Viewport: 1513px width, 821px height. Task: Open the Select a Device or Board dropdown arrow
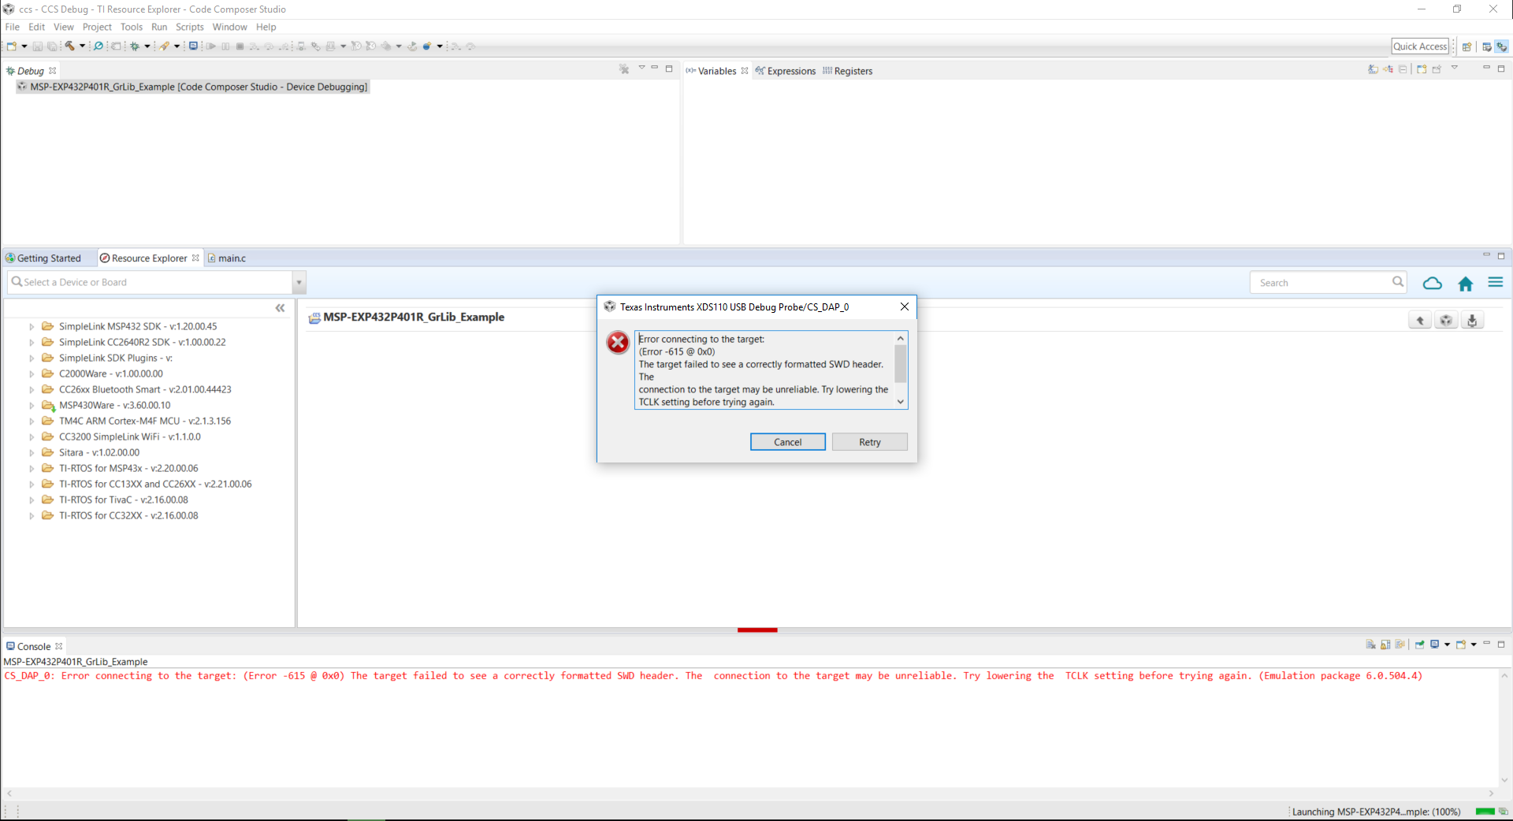coord(299,282)
